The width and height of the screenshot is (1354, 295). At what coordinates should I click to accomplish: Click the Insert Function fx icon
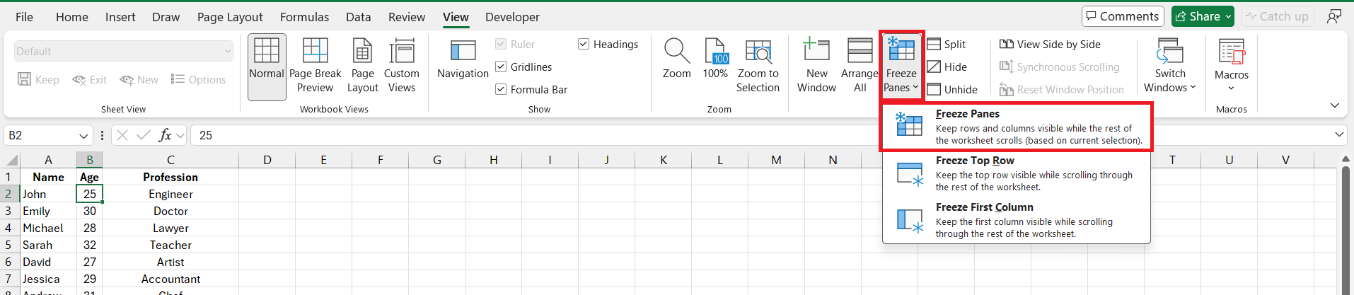tap(166, 135)
